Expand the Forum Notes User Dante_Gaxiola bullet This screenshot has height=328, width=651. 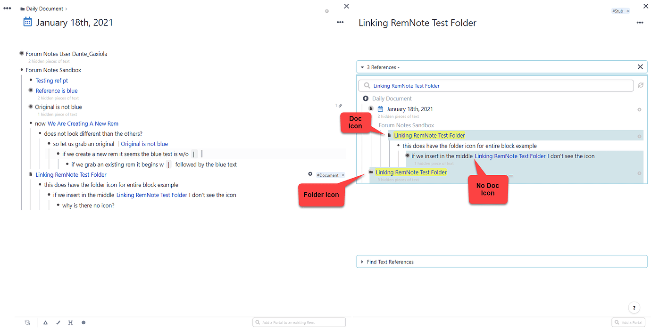pyautogui.click(x=22, y=54)
